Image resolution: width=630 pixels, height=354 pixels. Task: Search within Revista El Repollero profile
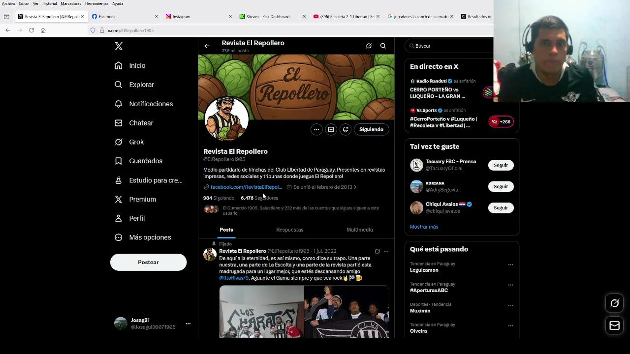coord(383,46)
